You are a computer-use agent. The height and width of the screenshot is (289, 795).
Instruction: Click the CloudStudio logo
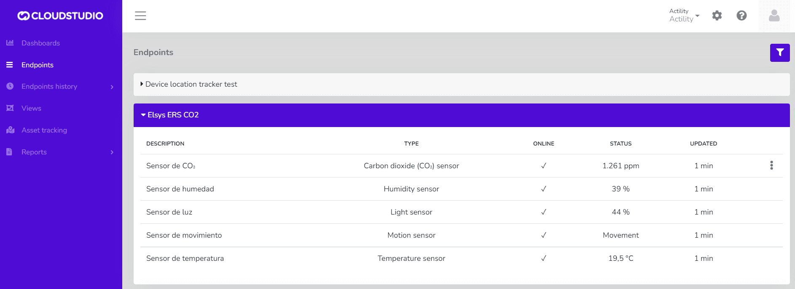[60, 16]
